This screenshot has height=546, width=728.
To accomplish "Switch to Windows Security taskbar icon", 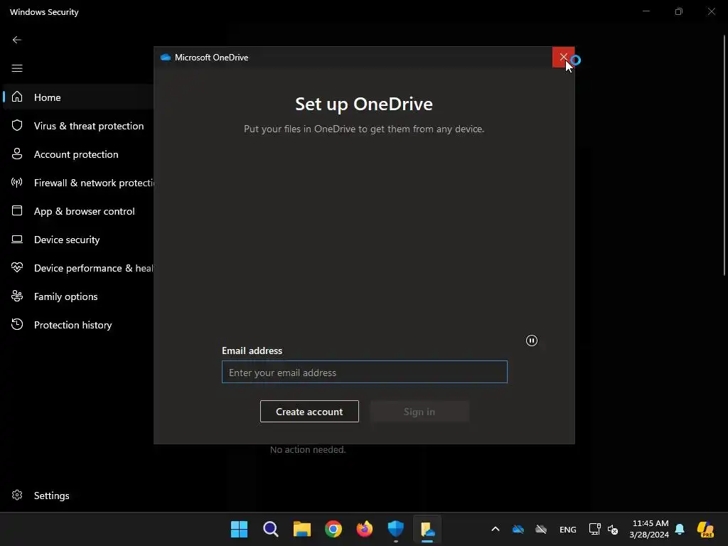I will [x=396, y=529].
